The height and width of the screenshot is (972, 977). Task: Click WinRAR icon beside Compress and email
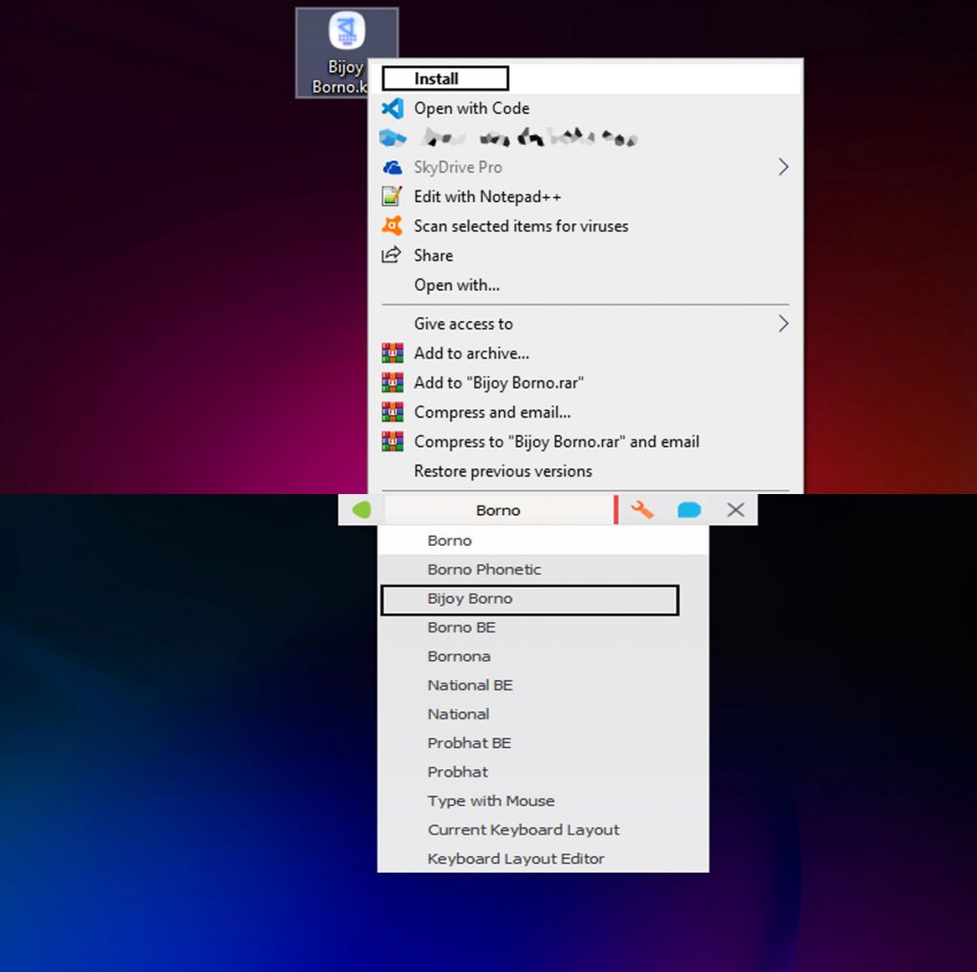point(392,412)
